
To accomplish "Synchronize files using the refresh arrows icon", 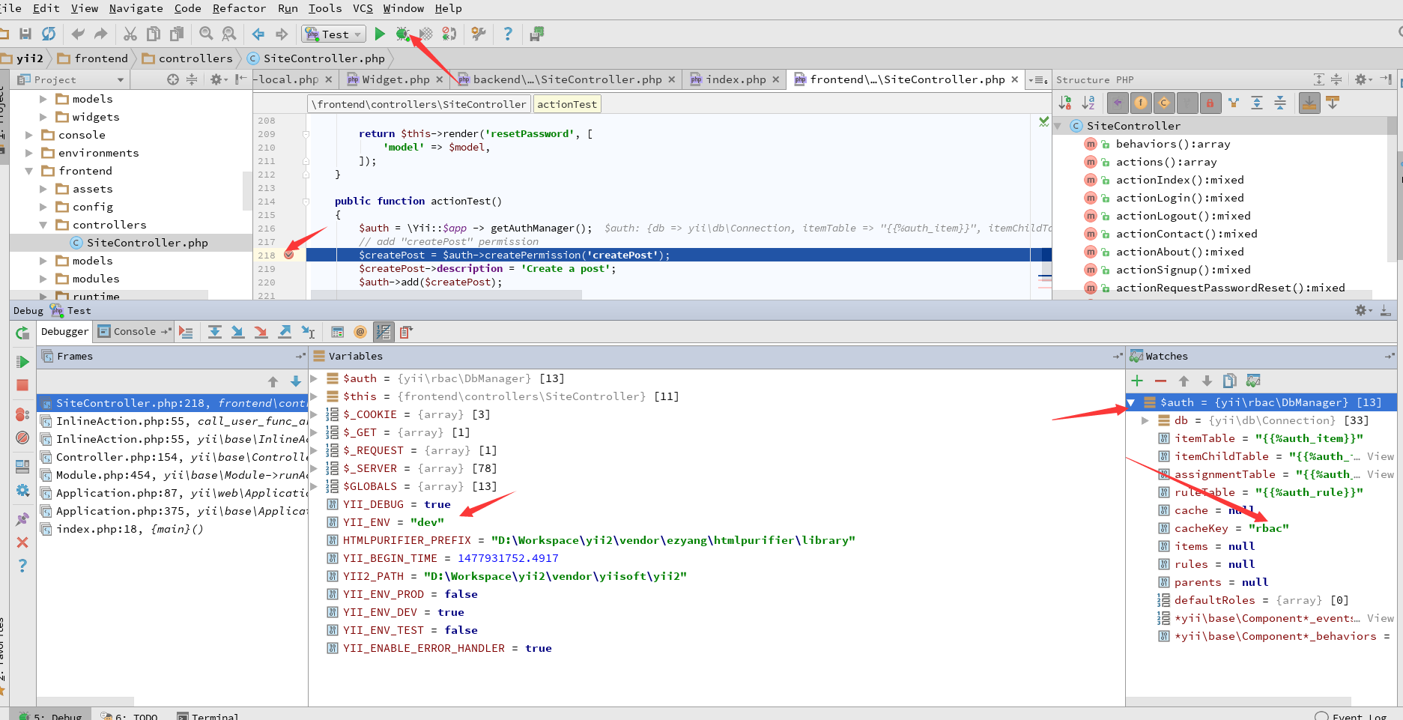I will coord(49,34).
